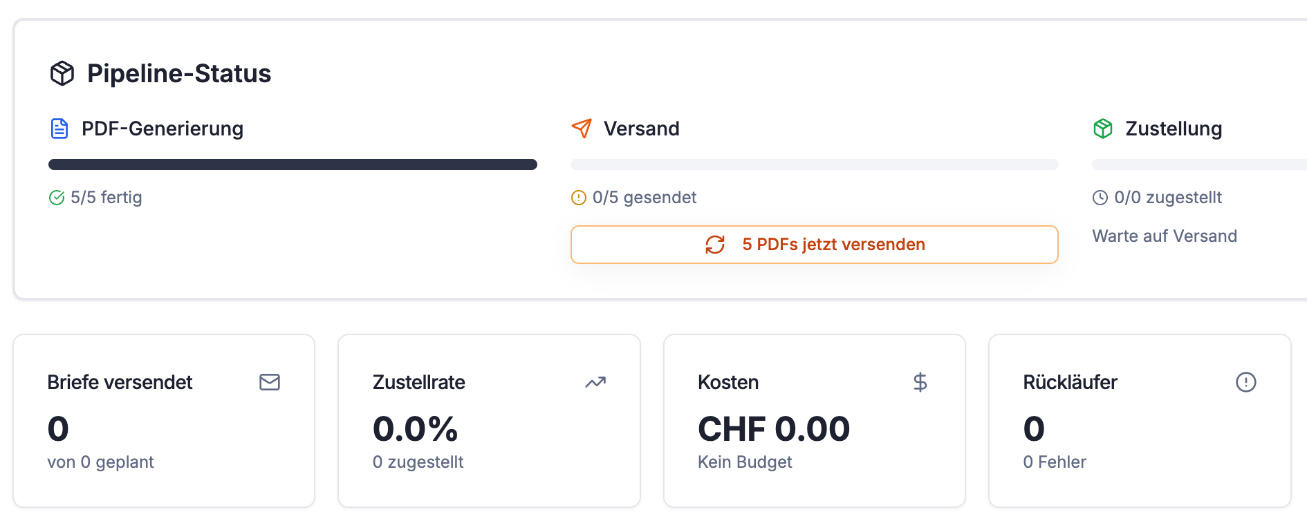Click the envelope icon in Briefe versendet

pyautogui.click(x=270, y=382)
